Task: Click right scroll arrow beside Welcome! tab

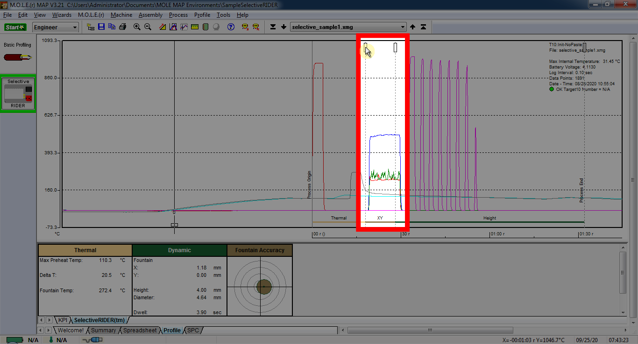Action: pos(48,330)
